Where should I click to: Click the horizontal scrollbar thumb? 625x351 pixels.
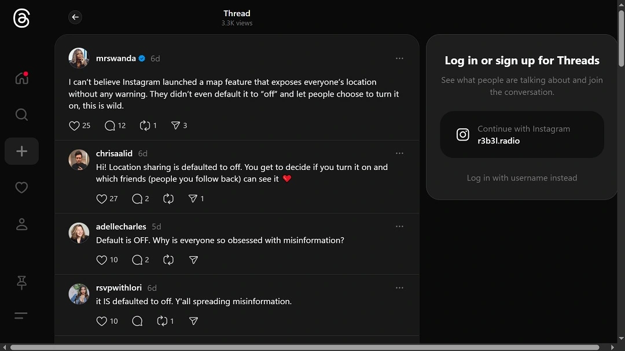point(304,348)
